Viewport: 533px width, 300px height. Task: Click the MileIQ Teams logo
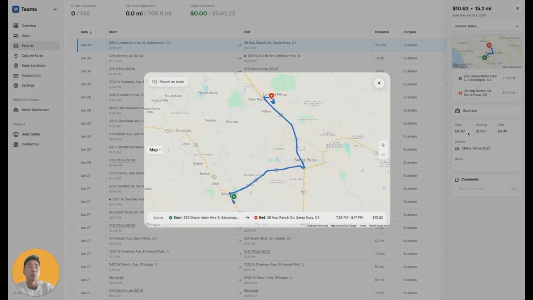(15, 9)
